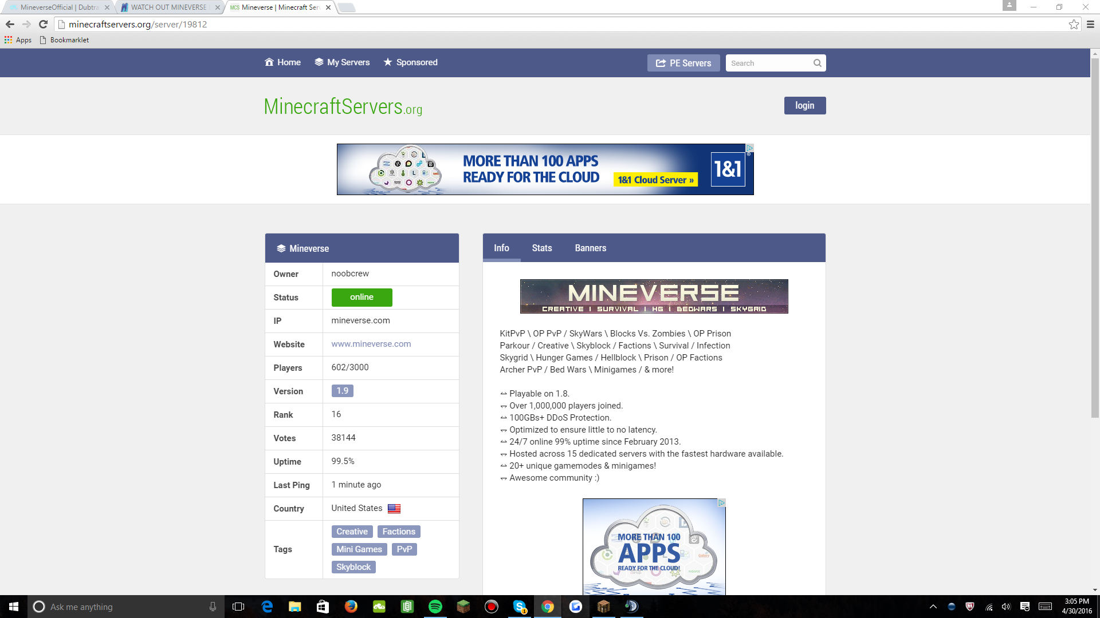Click the Cortana microphone icon
The height and width of the screenshot is (618, 1100).
tap(213, 607)
